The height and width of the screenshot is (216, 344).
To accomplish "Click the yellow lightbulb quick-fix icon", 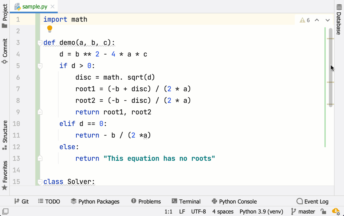I will pos(50,29).
